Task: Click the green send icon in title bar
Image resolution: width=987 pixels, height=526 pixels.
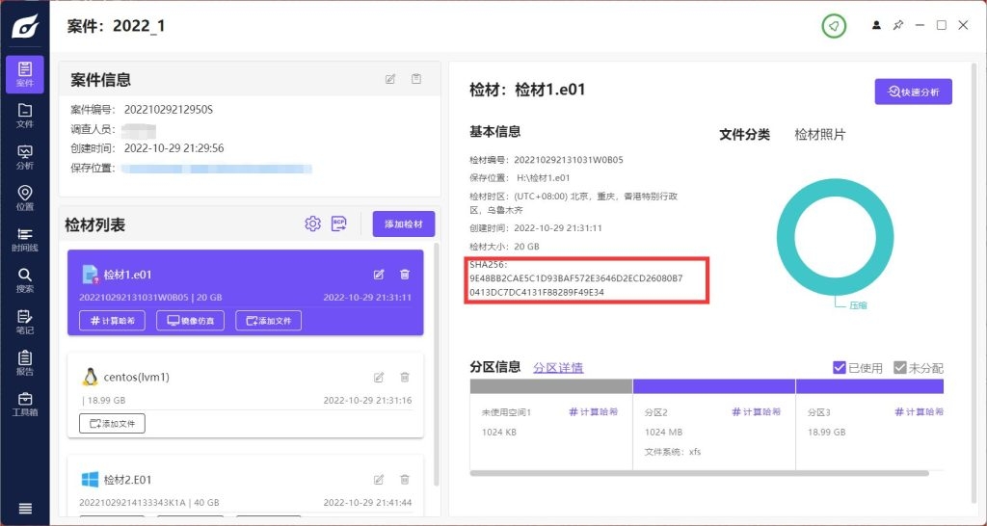Action: click(x=834, y=26)
